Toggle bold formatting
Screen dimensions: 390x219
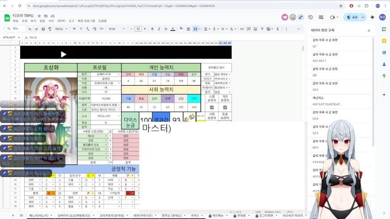tap(152, 29)
